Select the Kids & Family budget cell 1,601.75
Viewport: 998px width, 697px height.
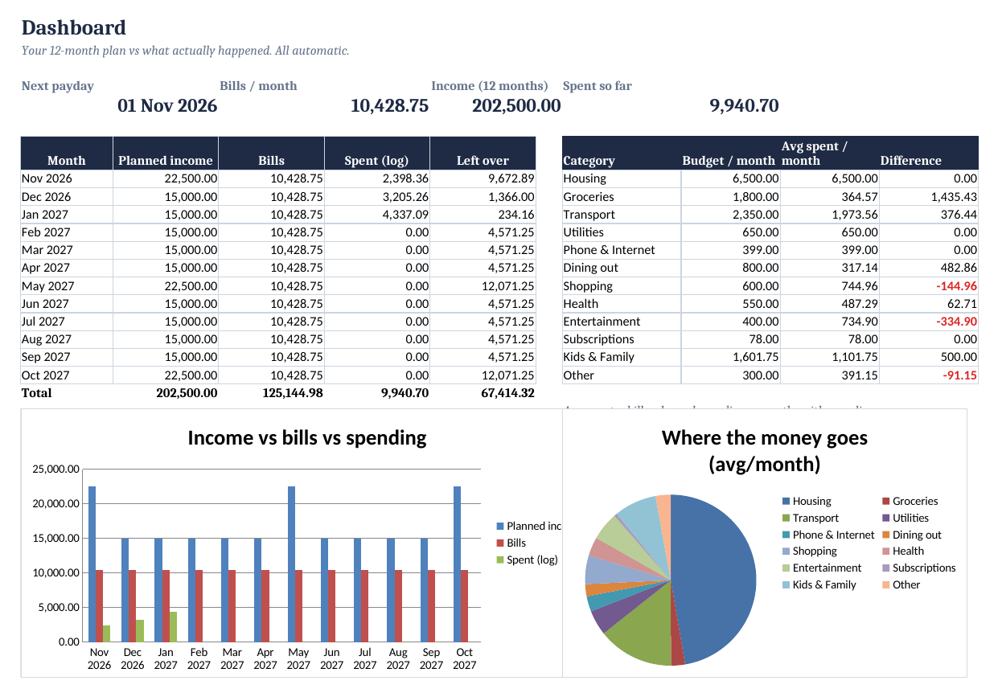point(731,357)
